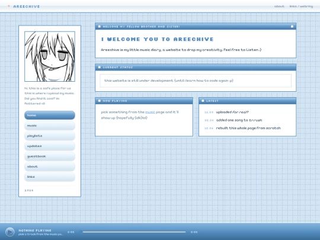Viewport: 320px width, 240px height.
Task: Open the guestbook sidebar page
Action: [50, 156]
